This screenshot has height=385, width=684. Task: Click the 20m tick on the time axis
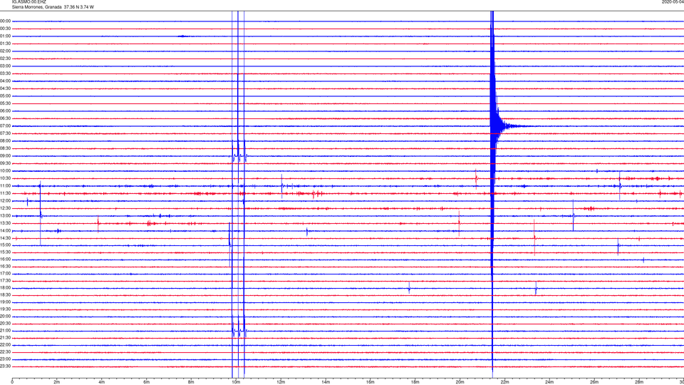click(460, 382)
